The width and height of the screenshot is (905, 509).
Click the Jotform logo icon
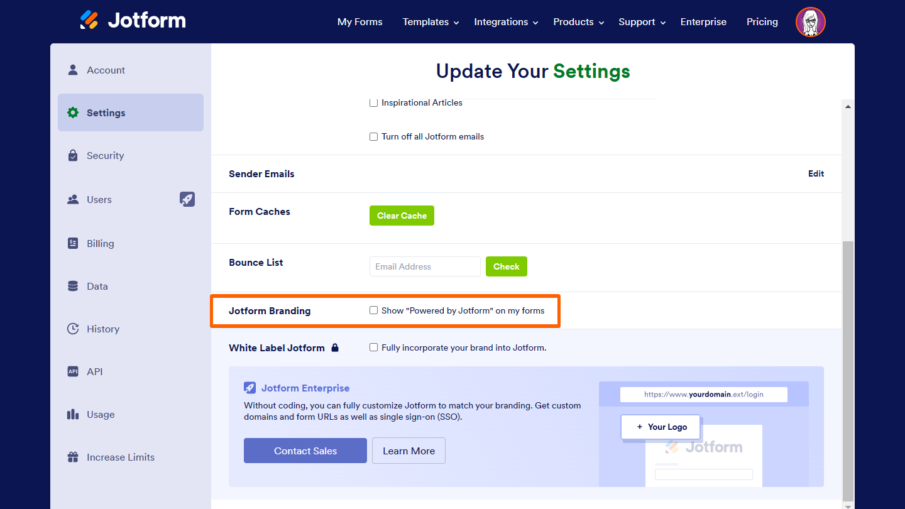tap(89, 20)
